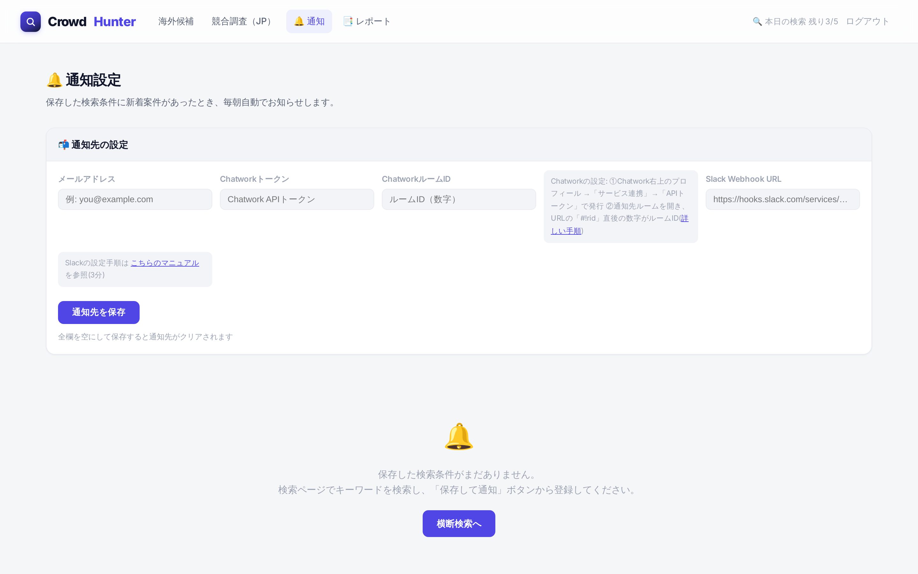
Task: Click the 検索ページでキーワードを検索し instruction text
Action: (459, 490)
